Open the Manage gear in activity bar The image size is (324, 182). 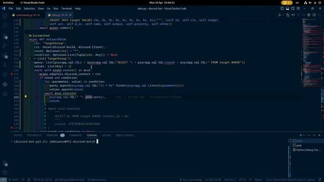(5, 172)
